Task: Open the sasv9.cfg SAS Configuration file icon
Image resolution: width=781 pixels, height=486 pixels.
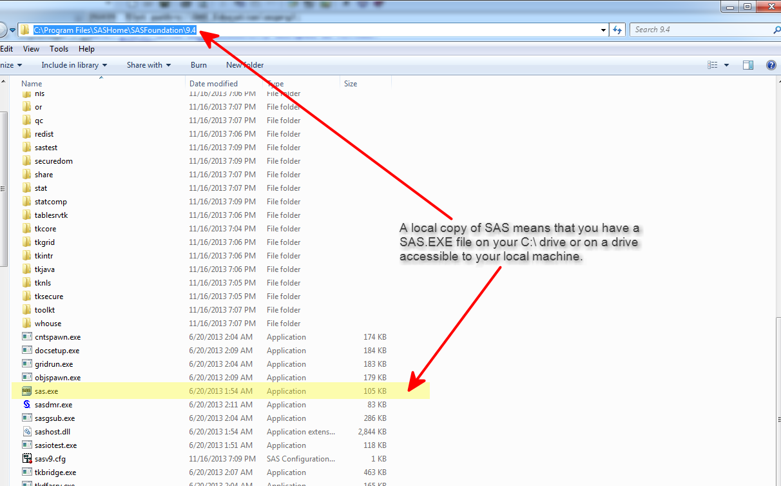Action: point(26,458)
